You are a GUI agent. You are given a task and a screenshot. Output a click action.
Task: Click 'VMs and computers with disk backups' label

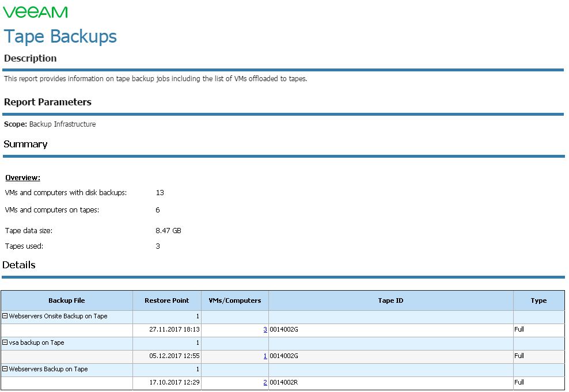point(66,193)
